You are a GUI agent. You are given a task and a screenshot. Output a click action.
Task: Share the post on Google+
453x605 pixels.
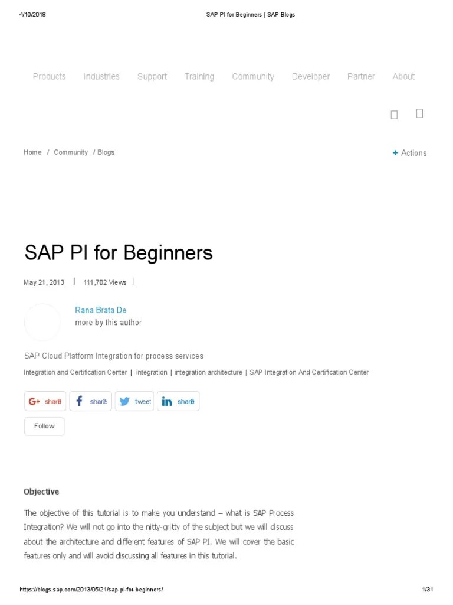[x=45, y=401]
